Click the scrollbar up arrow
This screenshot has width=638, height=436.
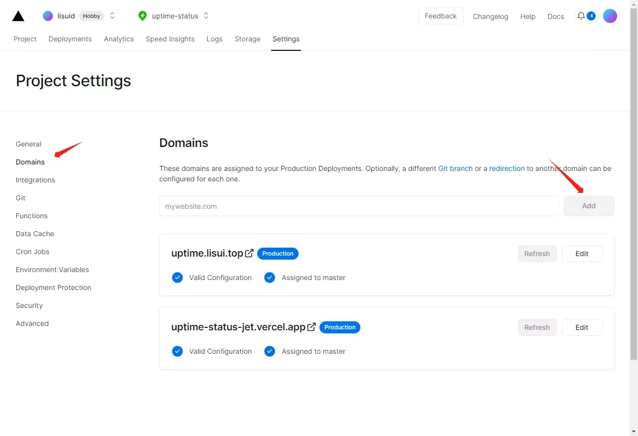(634, 4)
